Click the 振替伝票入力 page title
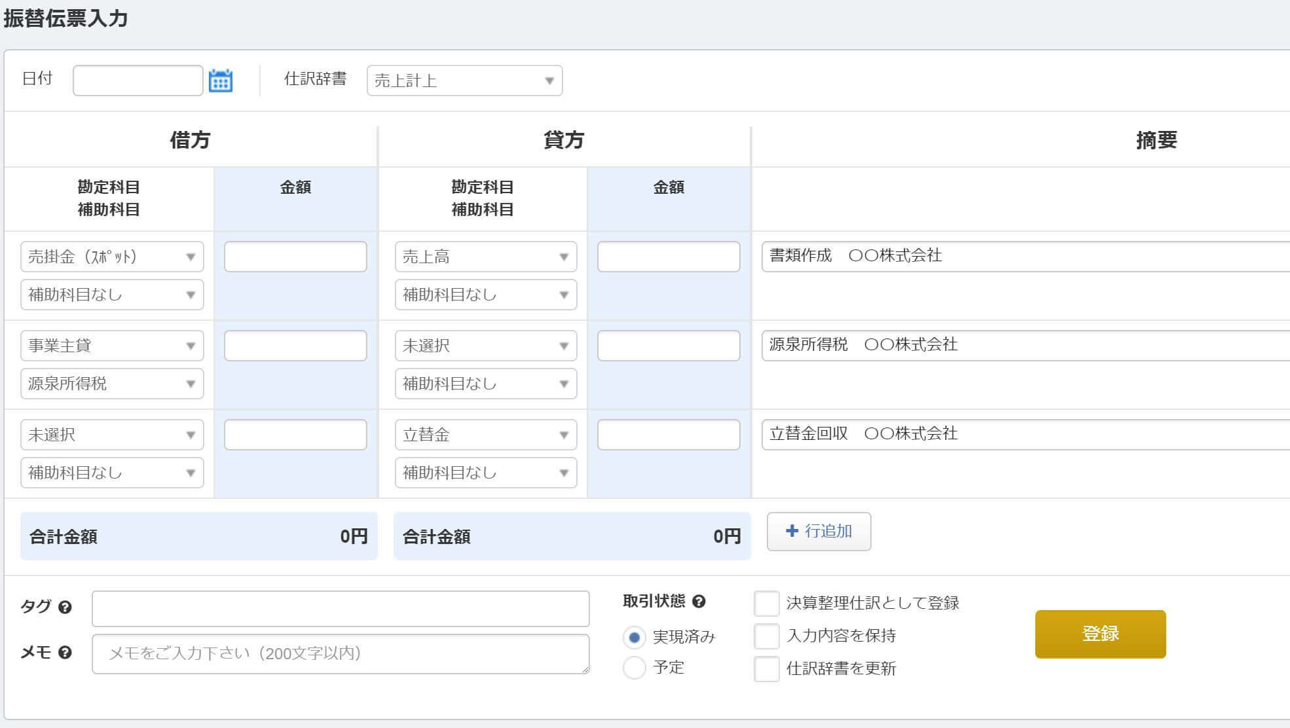The height and width of the screenshot is (728, 1290). [x=65, y=18]
